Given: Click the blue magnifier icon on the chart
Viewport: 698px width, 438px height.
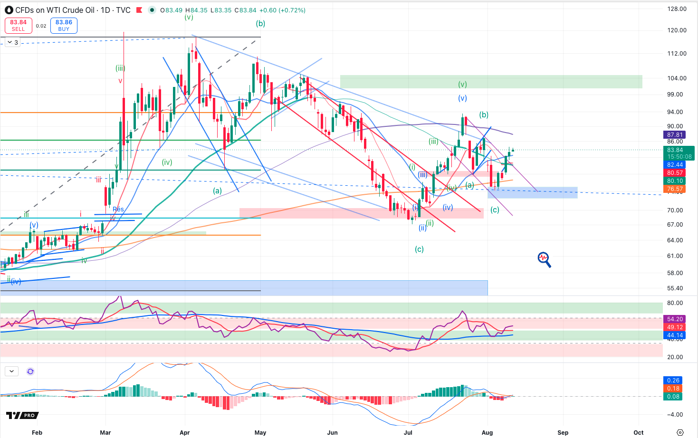Looking at the screenshot, I should point(544,259).
